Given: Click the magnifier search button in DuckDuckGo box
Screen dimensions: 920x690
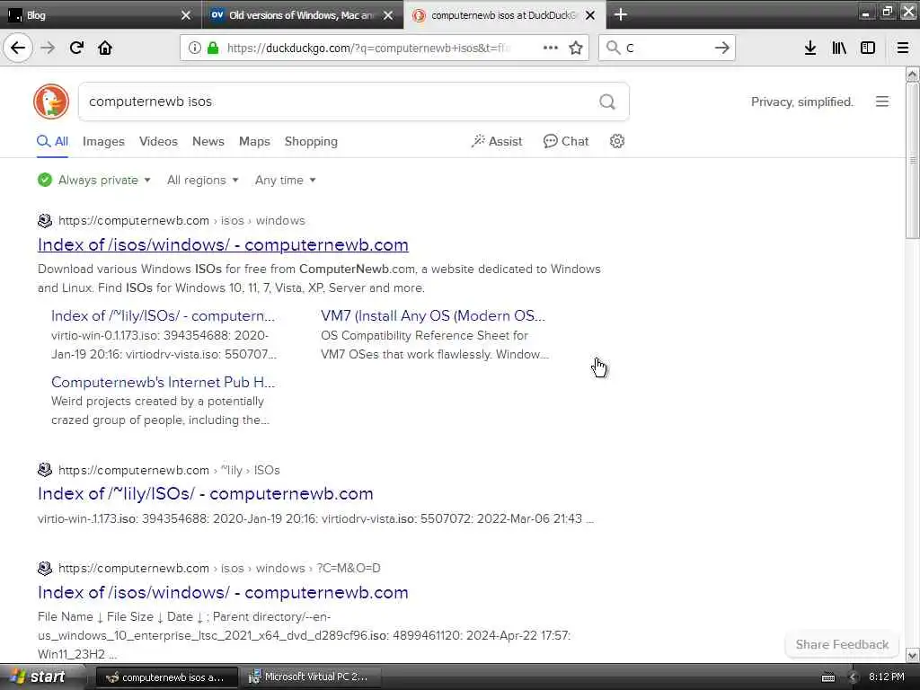Looking at the screenshot, I should coord(607,102).
